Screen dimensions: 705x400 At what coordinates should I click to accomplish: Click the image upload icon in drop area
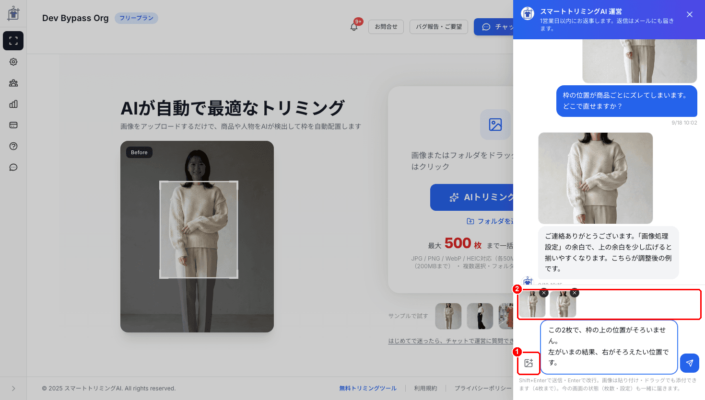coord(495,125)
